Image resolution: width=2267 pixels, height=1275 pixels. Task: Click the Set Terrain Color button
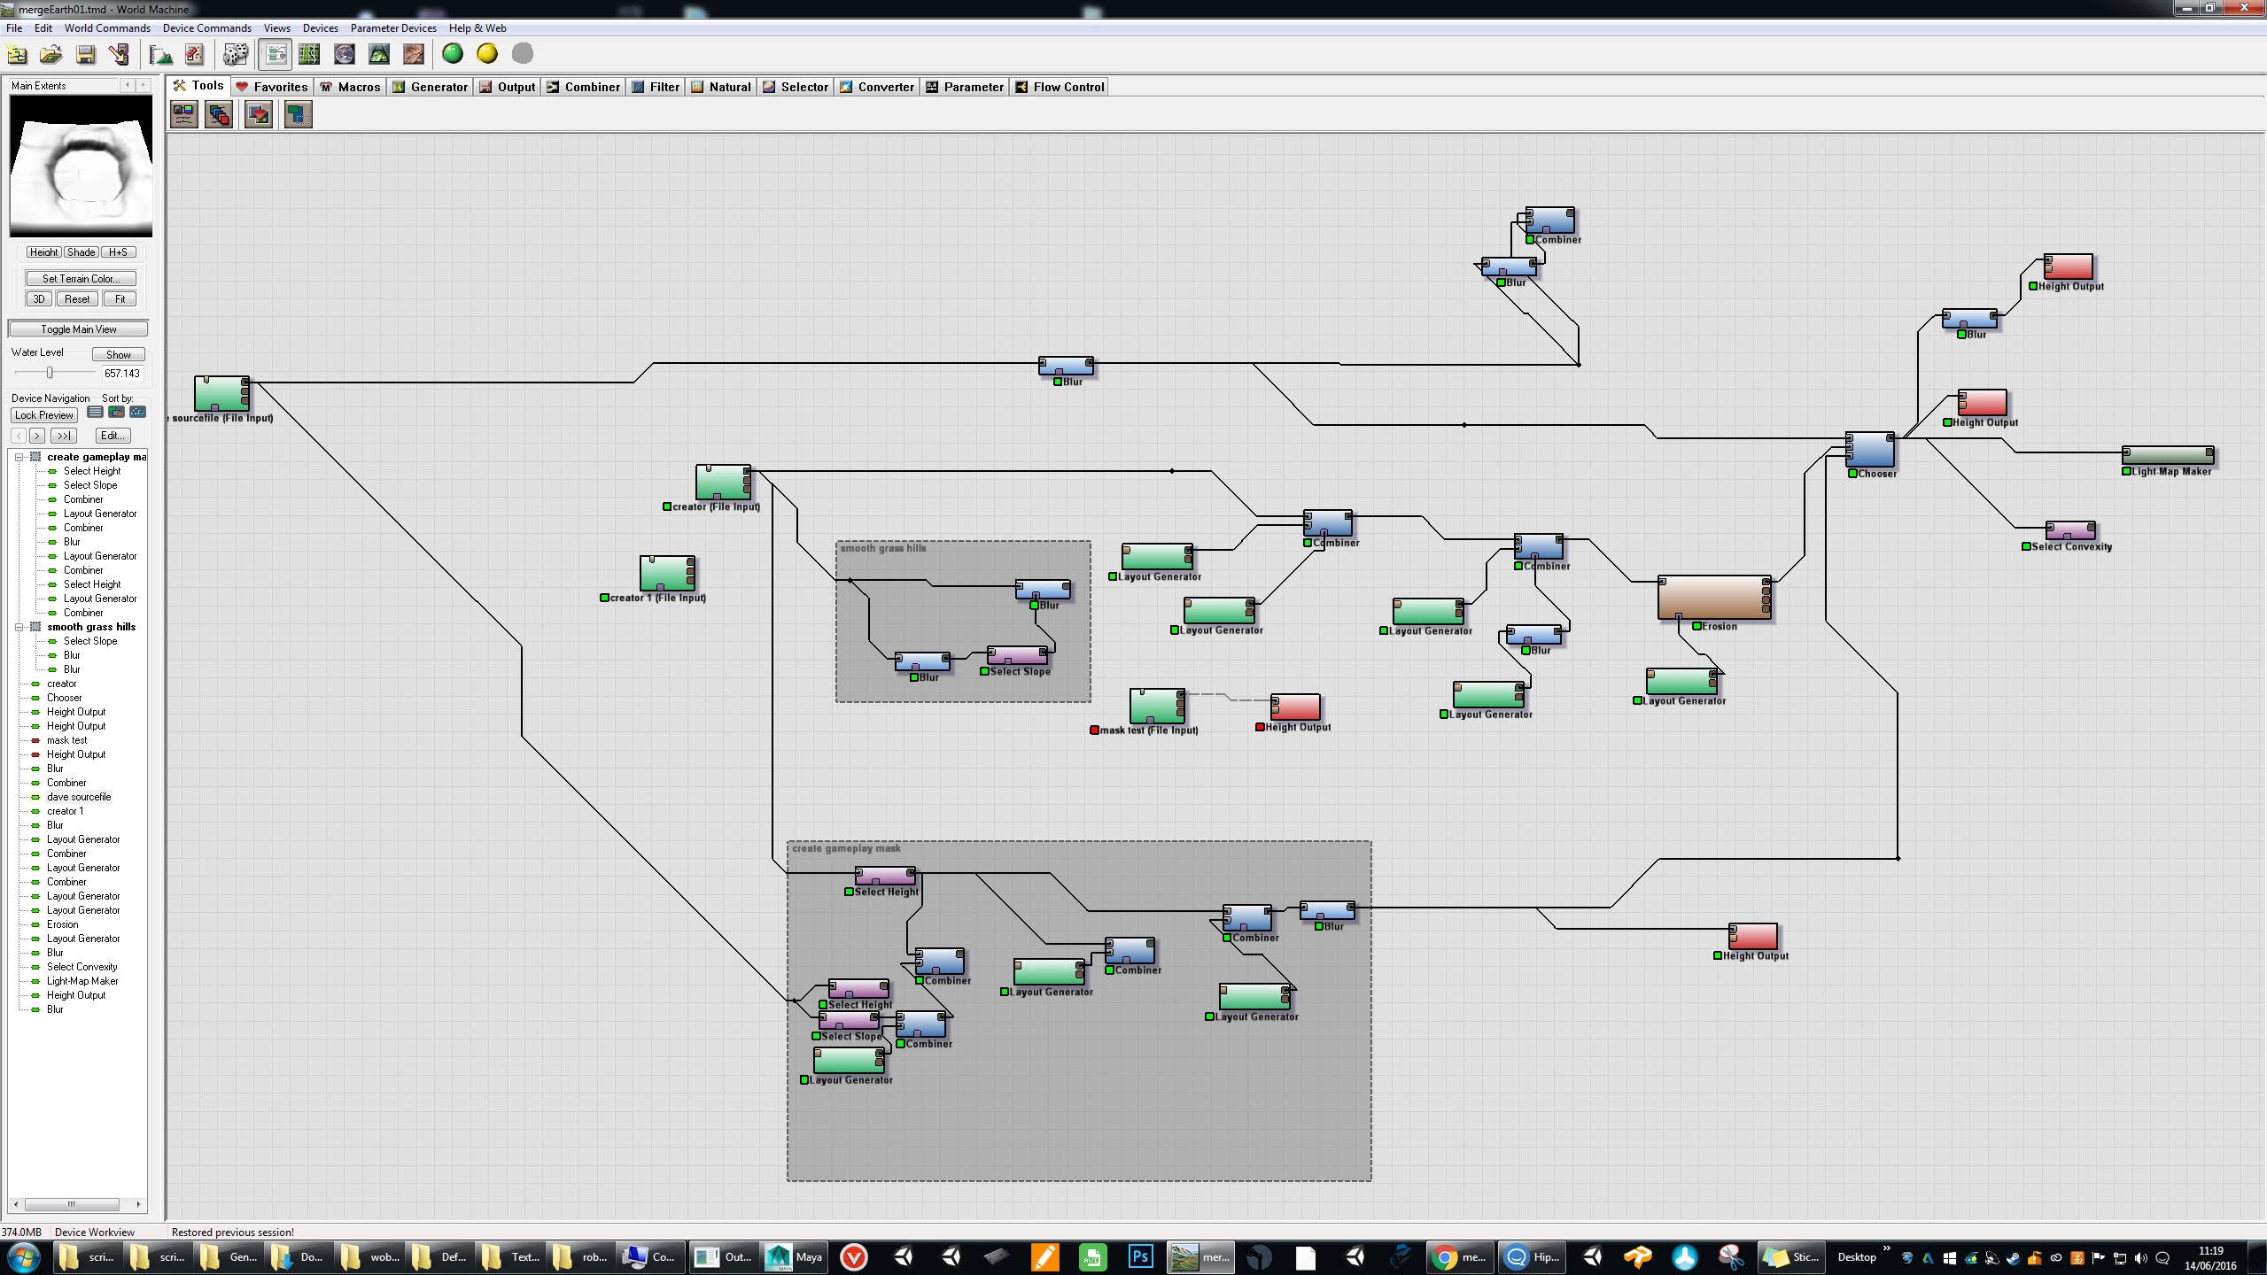coord(80,278)
